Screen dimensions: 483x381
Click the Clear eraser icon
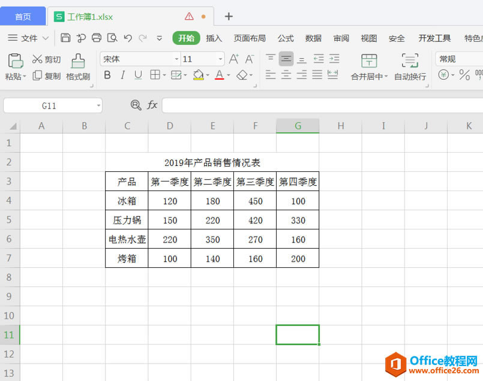pyautogui.click(x=242, y=75)
